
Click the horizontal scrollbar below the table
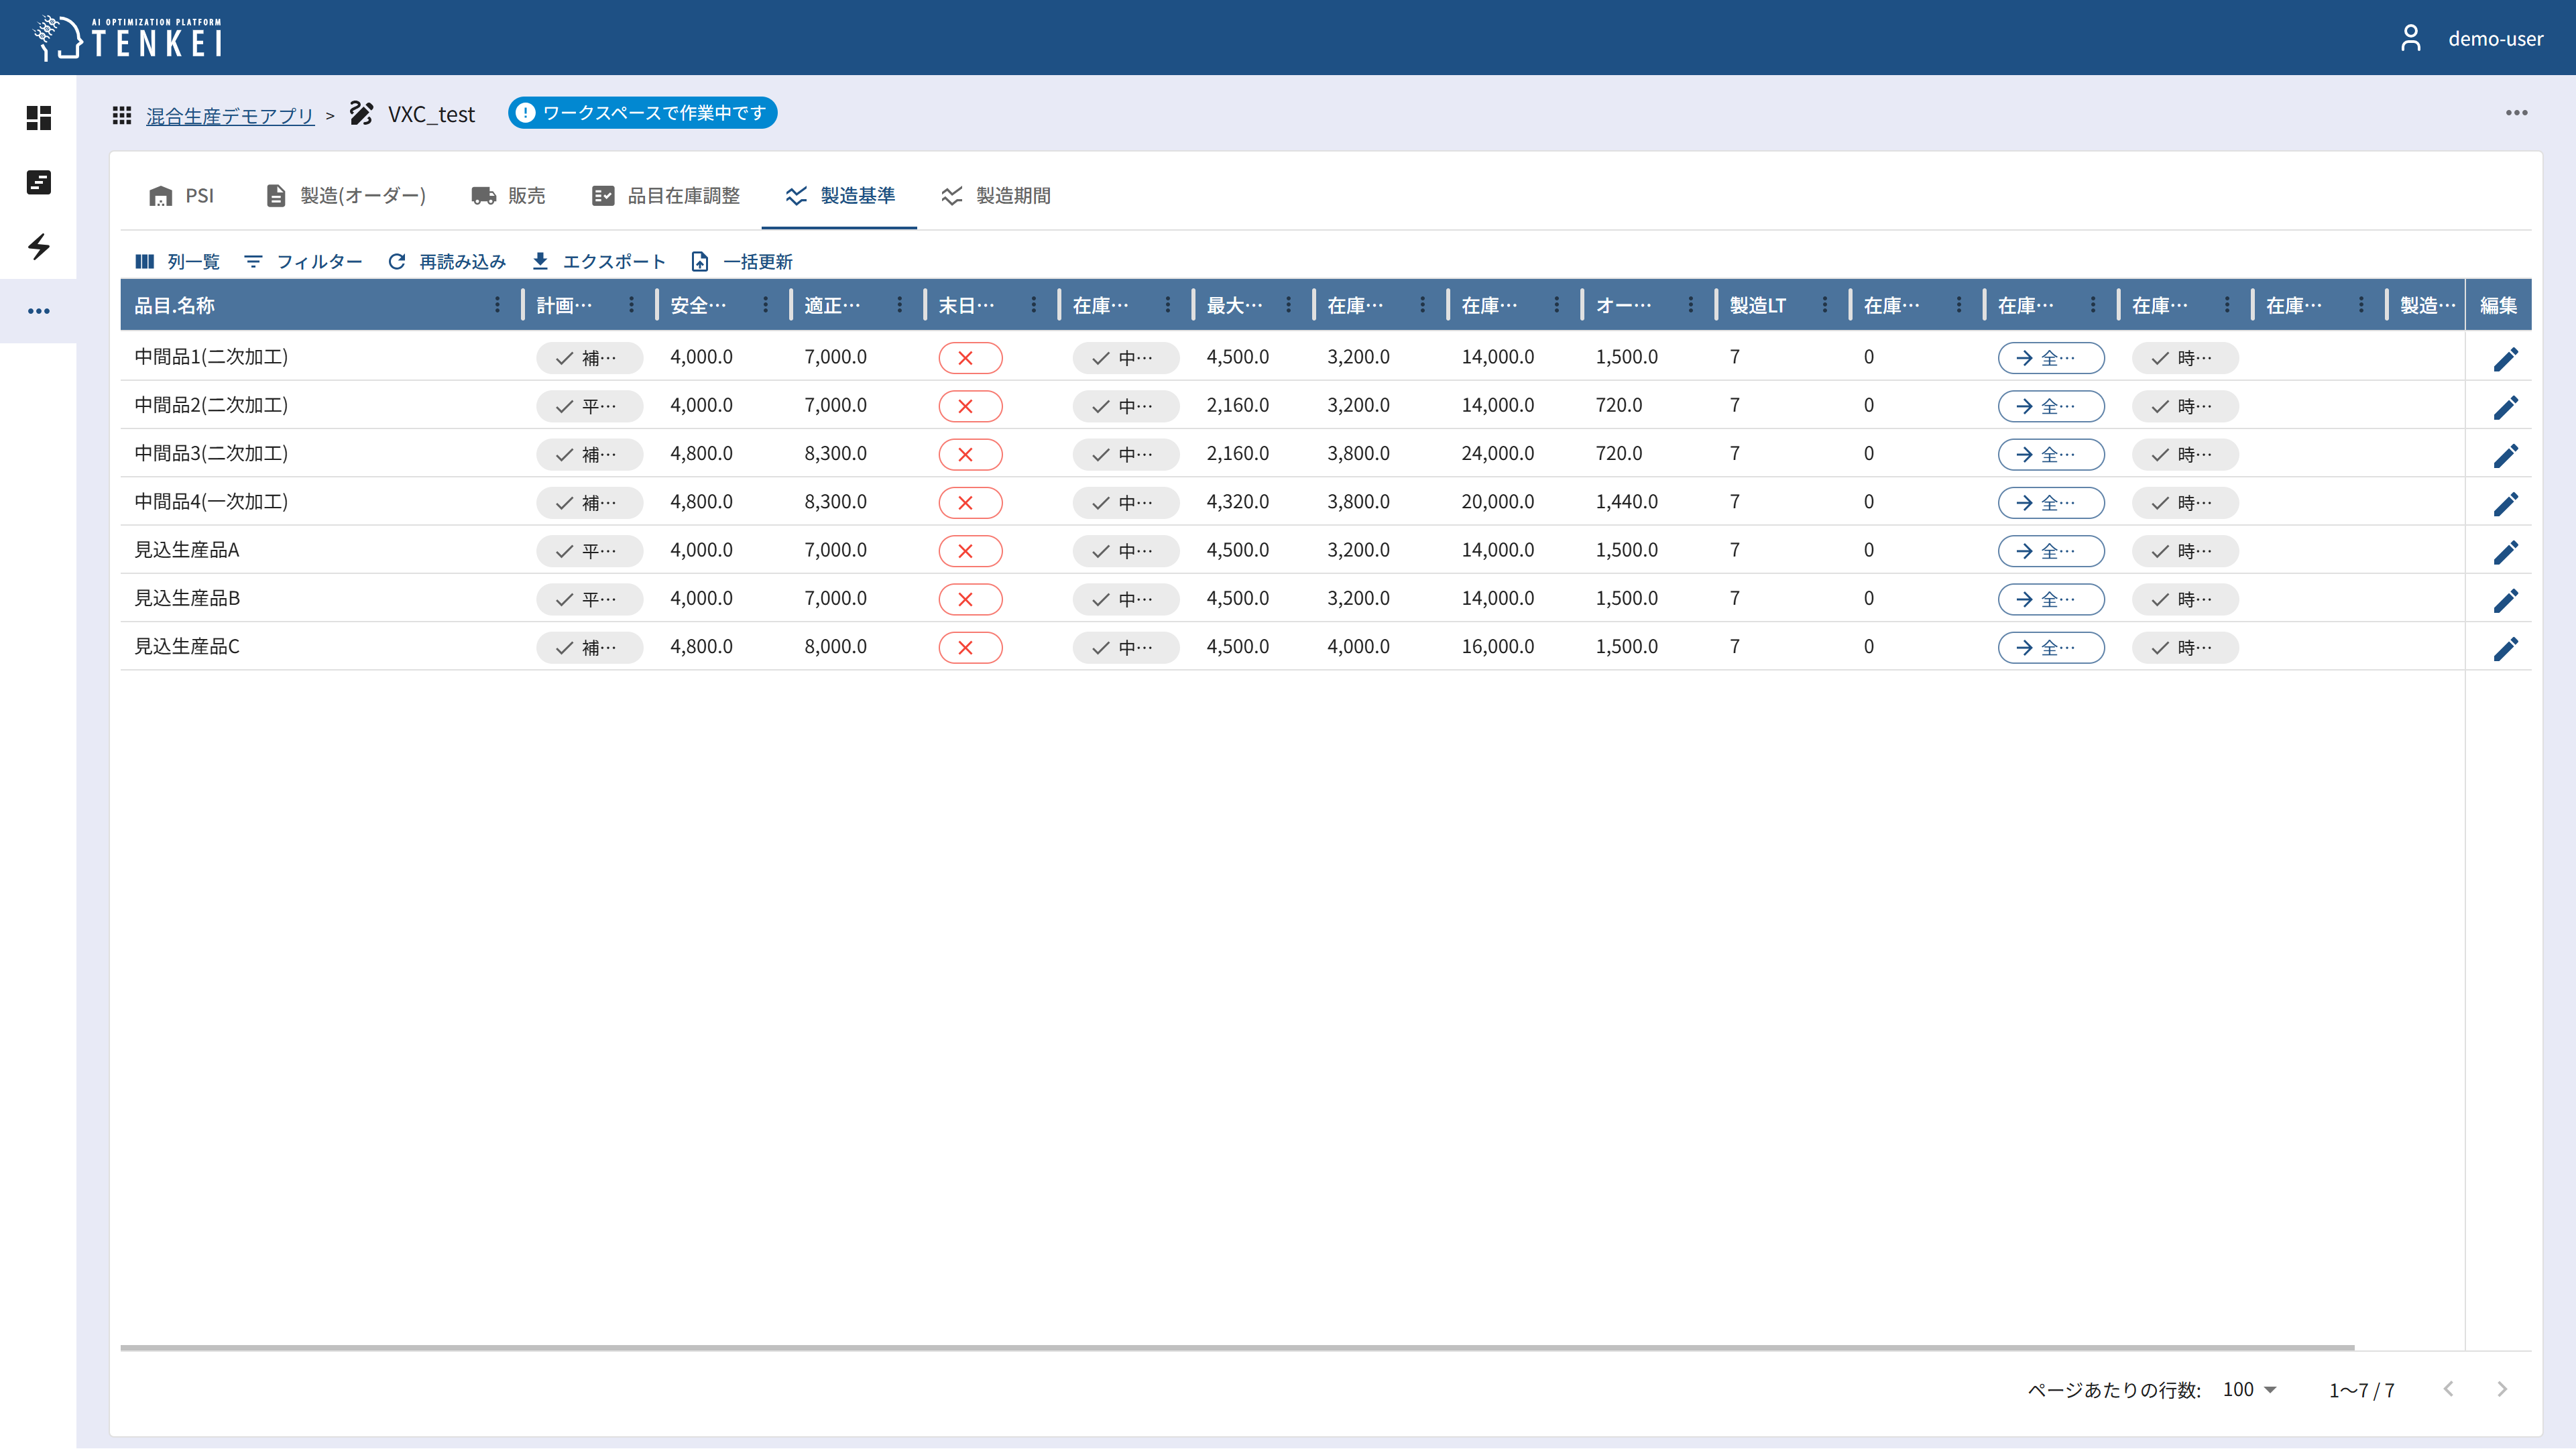(1236, 1347)
